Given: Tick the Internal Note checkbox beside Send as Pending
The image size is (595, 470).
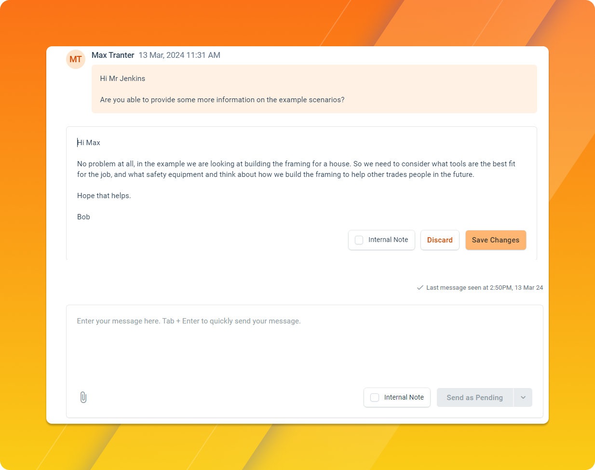Looking at the screenshot, I should pyautogui.click(x=375, y=398).
